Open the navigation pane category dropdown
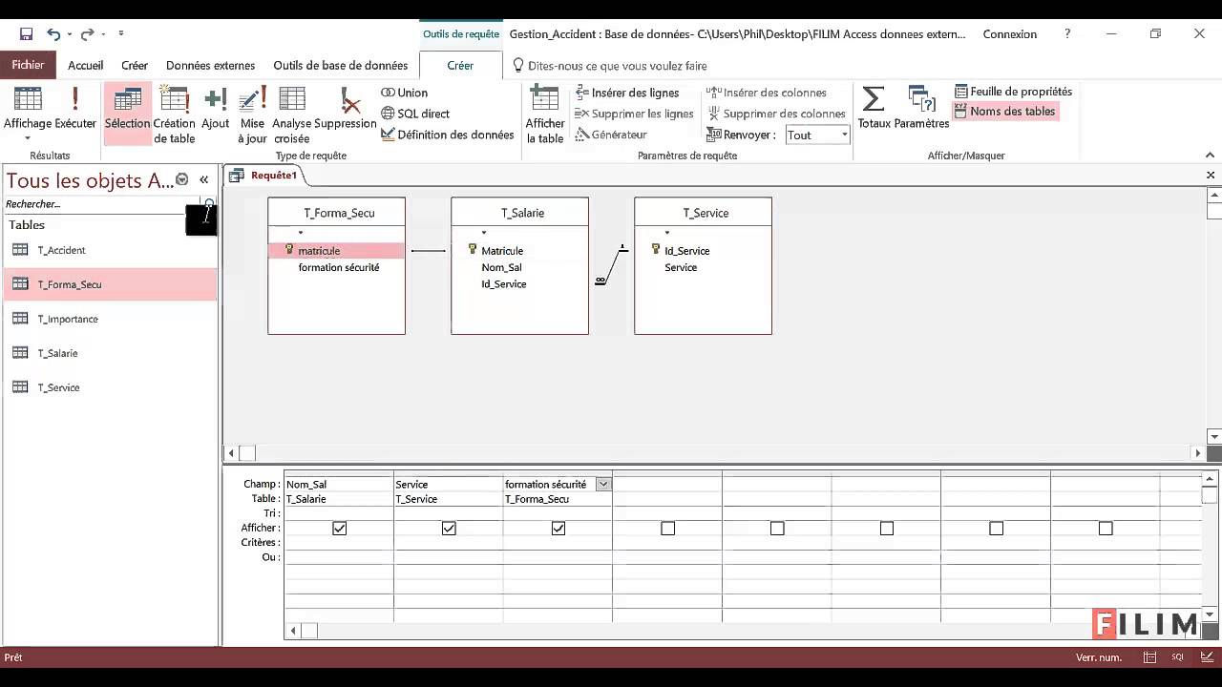 click(182, 179)
